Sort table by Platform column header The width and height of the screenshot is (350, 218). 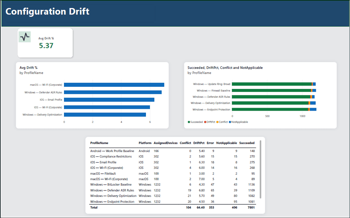[x=145, y=143]
